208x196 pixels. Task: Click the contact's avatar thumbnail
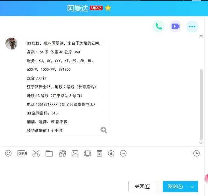click(x=11, y=44)
